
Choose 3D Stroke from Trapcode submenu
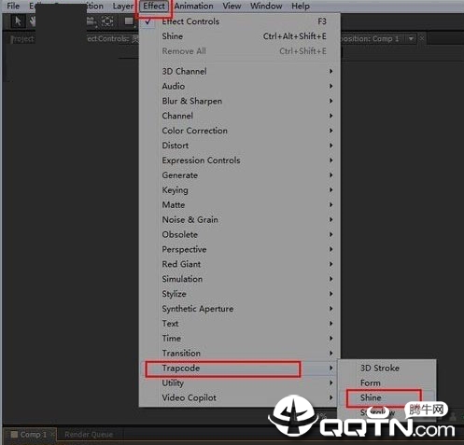point(387,369)
